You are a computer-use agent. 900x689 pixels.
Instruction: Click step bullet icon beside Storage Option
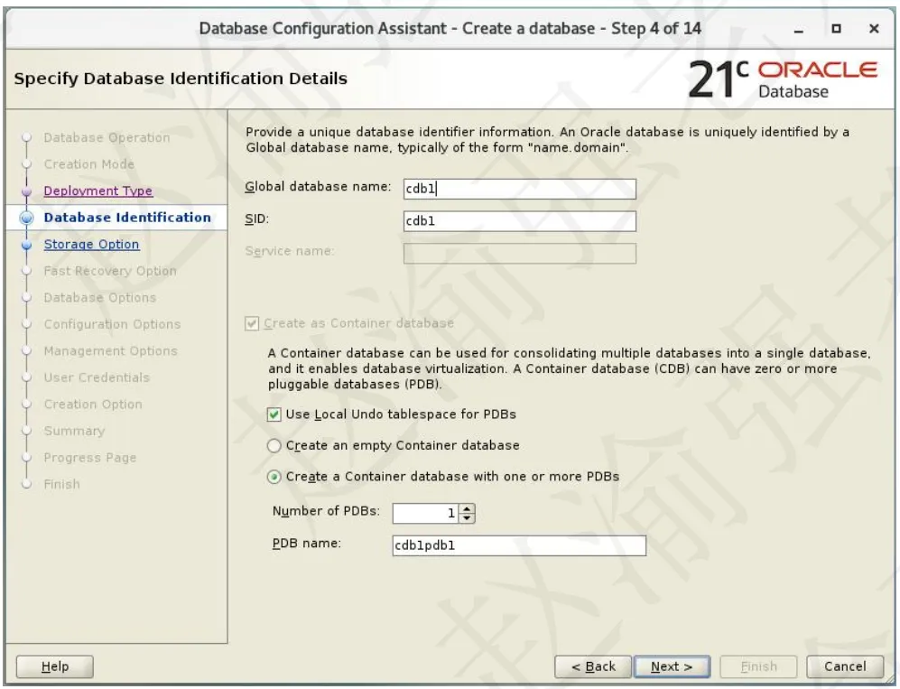click(26, 245)
